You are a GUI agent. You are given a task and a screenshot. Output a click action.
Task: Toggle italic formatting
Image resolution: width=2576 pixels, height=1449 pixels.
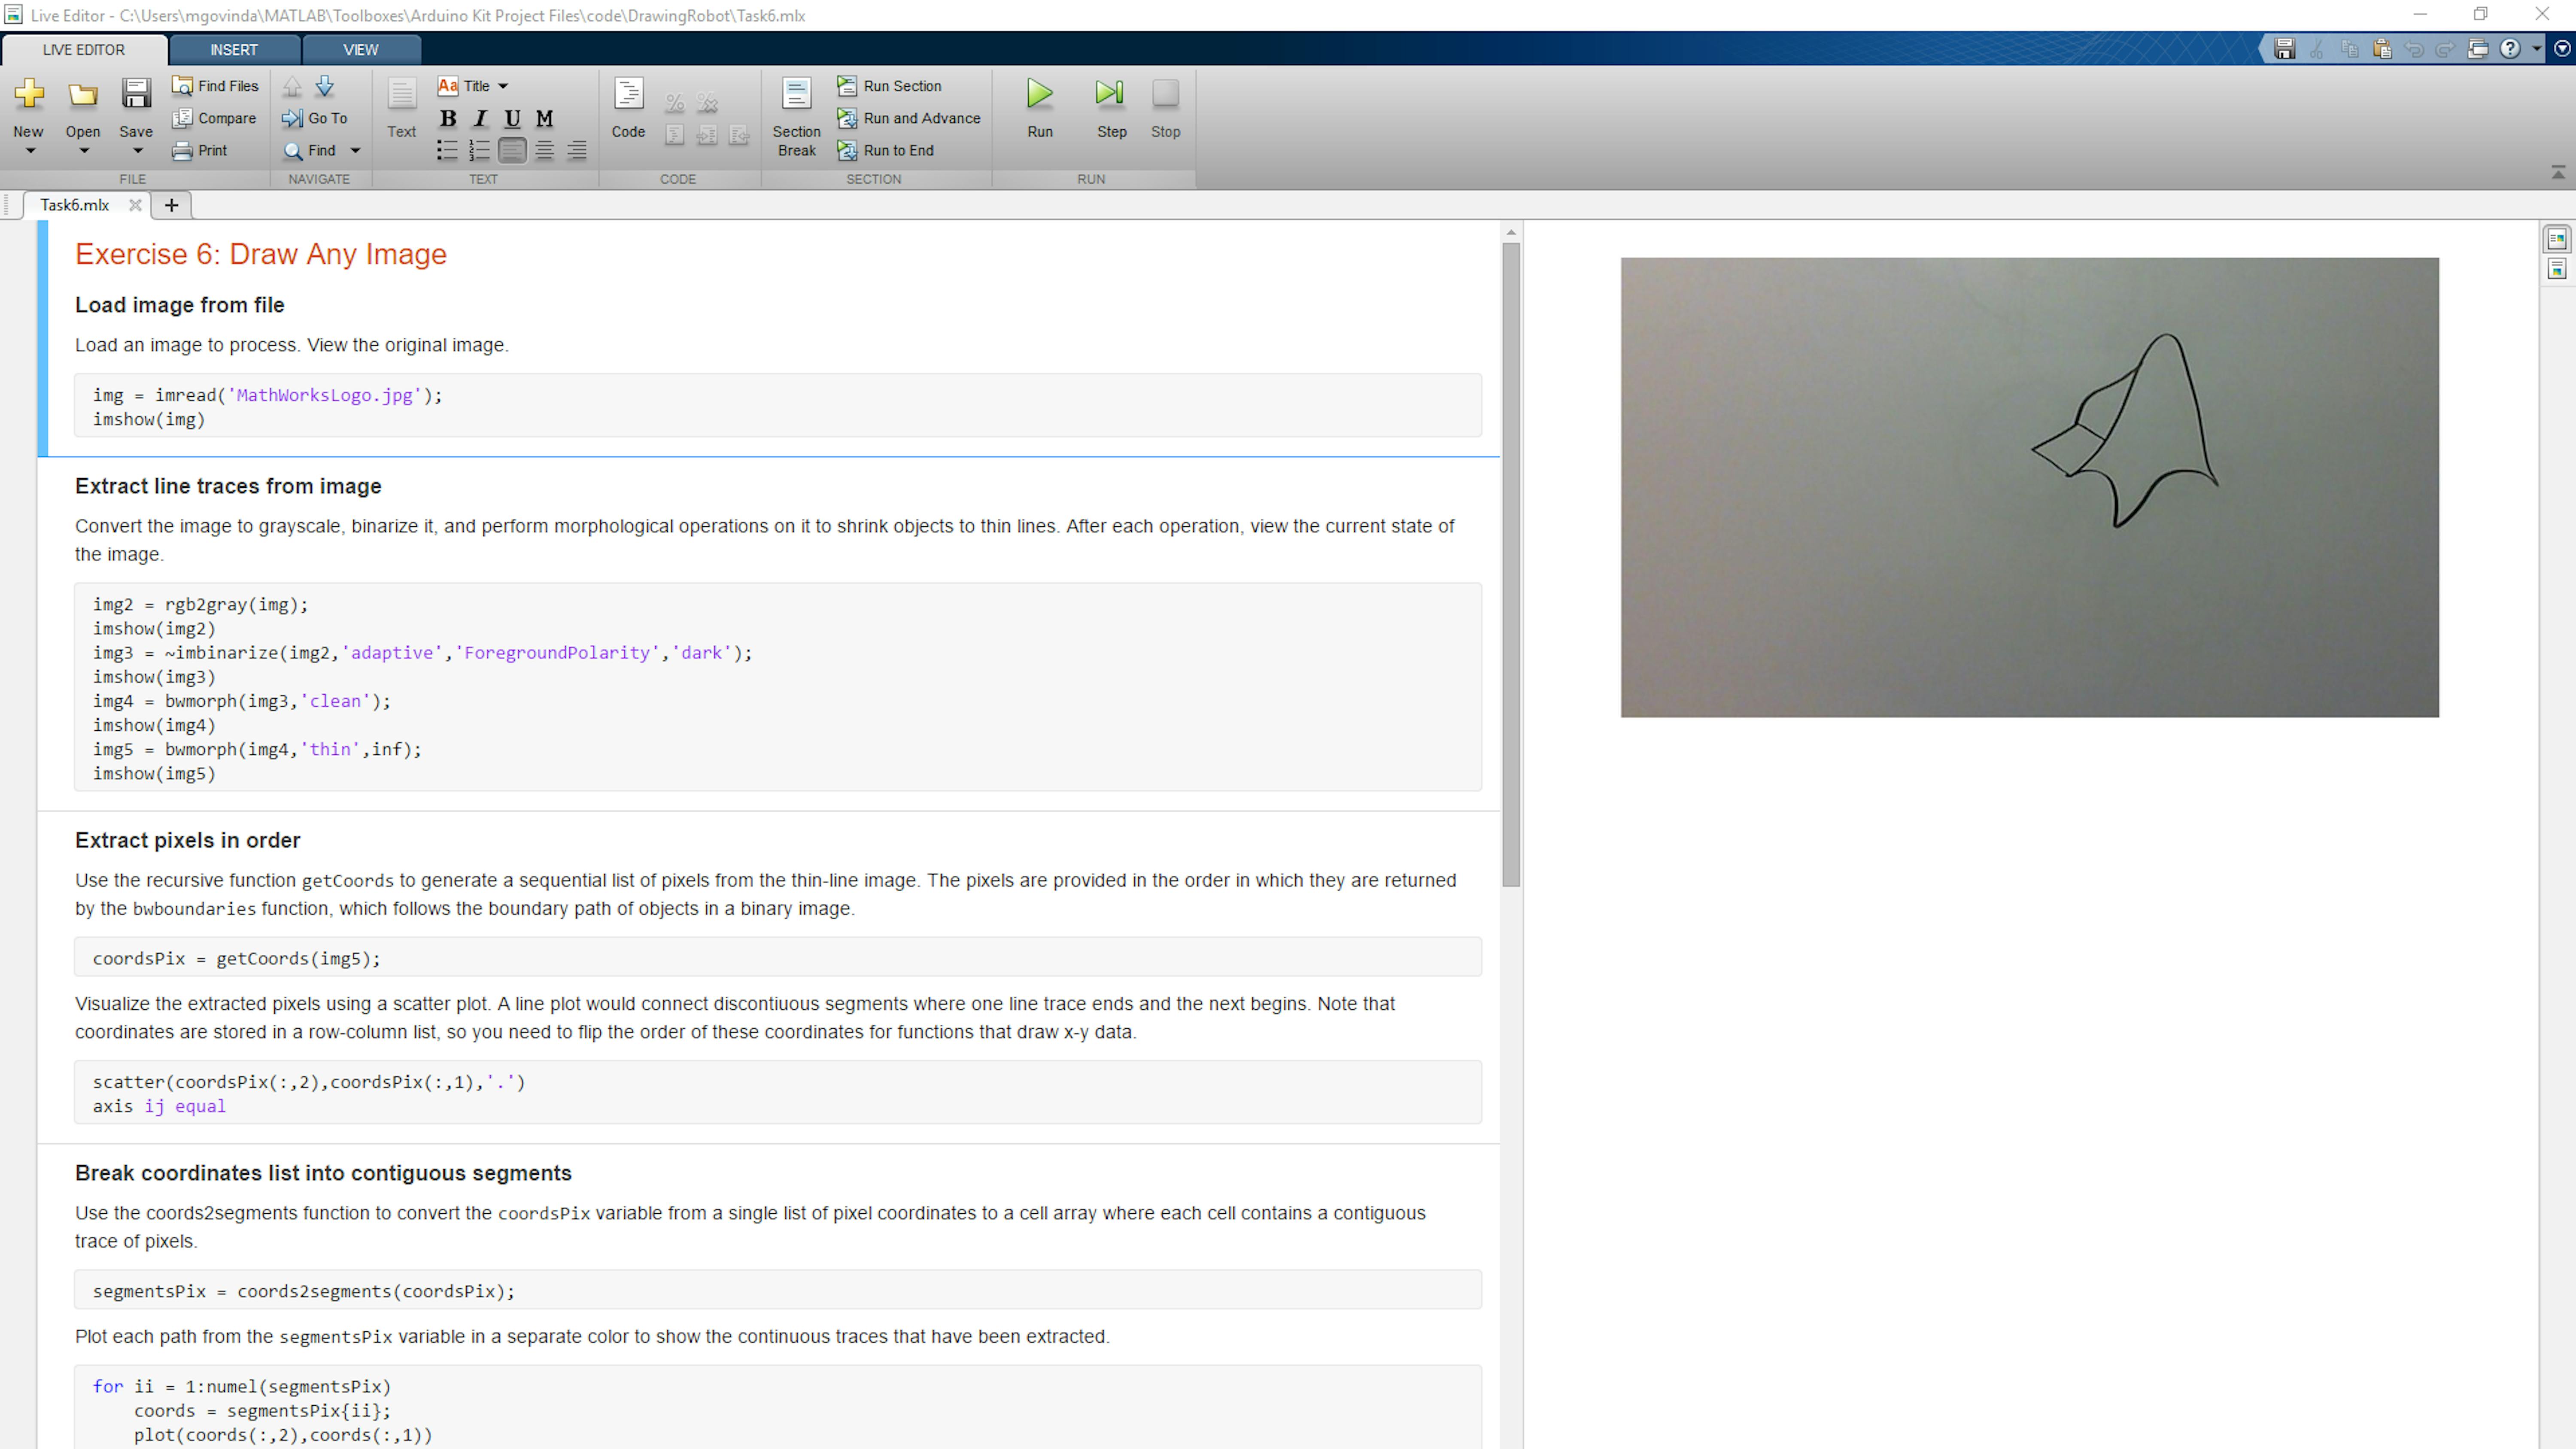pyautogui.click(x=480, y=118)
